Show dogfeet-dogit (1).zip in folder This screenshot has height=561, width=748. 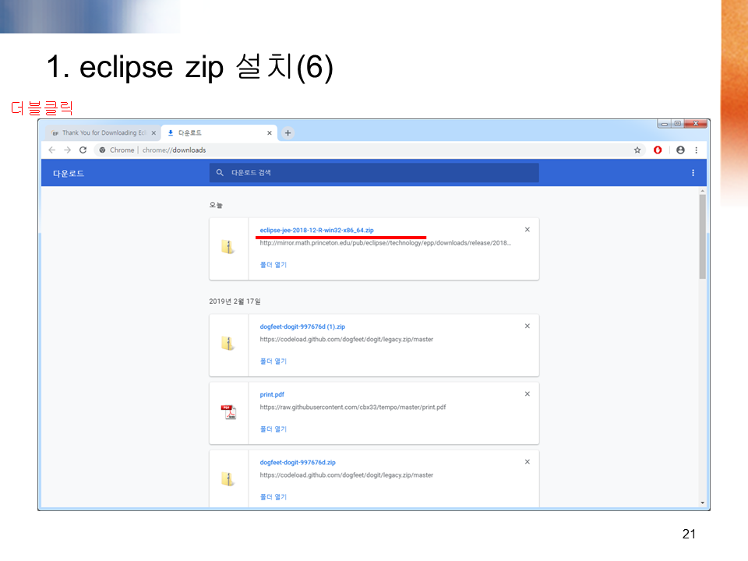[x=273, y=361]
